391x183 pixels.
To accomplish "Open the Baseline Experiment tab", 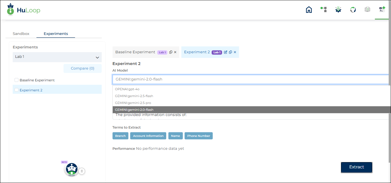I will coord(135,52).
